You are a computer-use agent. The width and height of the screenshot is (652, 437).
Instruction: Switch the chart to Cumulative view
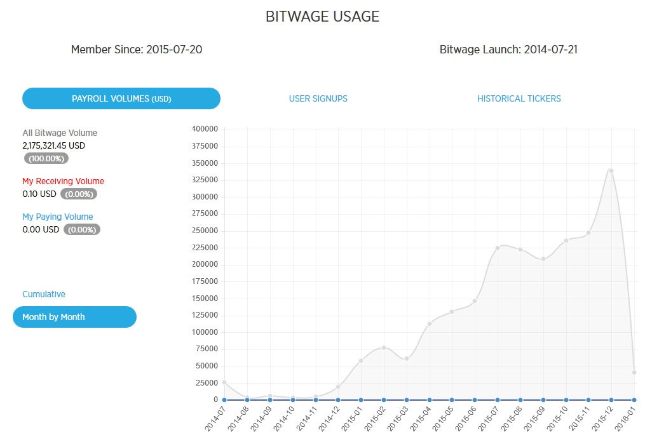click(44, 294)
